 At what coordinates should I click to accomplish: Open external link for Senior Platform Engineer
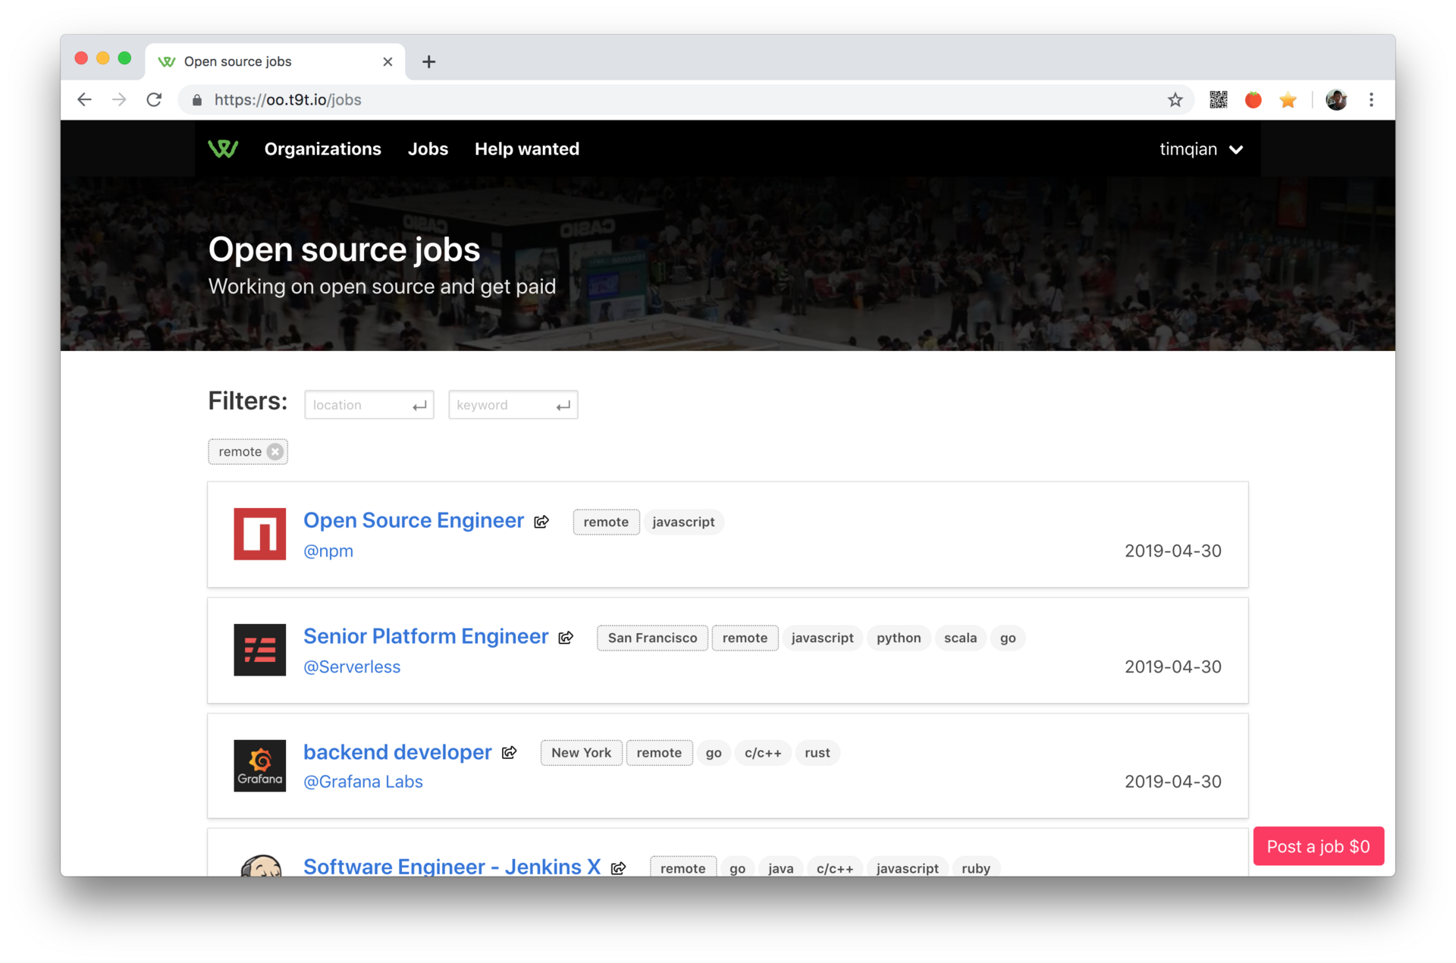pos(566,638)
